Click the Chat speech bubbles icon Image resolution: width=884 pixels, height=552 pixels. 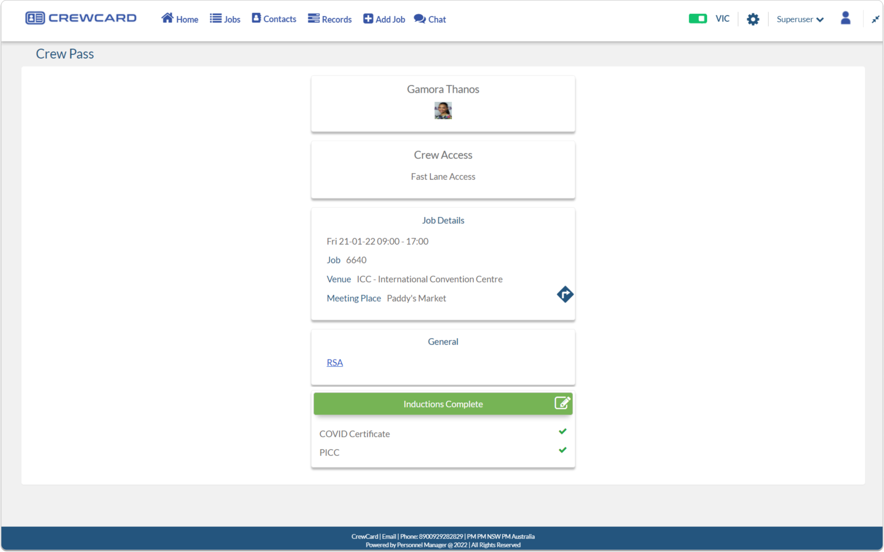419,18
